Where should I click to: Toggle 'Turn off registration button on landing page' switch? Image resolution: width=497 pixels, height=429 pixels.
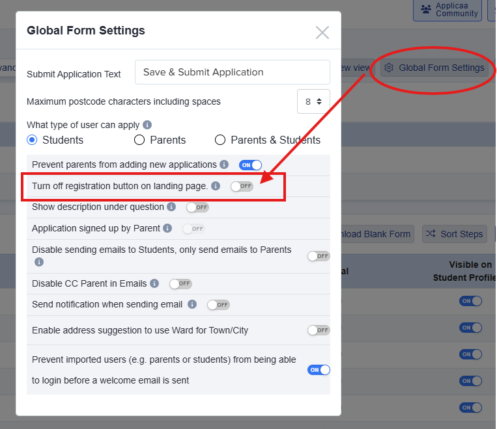pyautogui.click(x=242, y=187)
